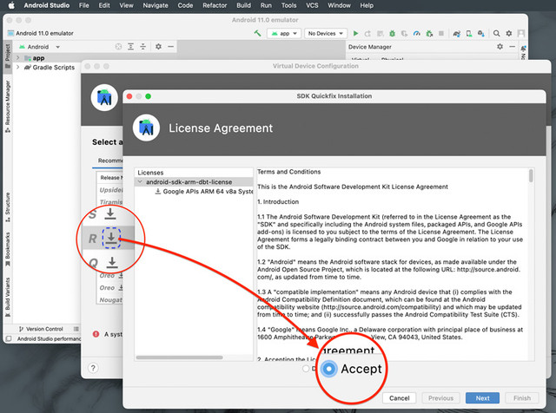
Task: Open the Refactor menu
Action: 215,5
